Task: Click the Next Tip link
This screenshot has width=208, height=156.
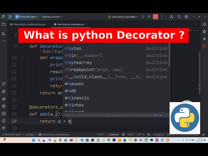Action: 157,115
